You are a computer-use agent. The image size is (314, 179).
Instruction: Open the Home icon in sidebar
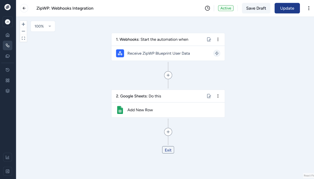(x=8, y=35)
